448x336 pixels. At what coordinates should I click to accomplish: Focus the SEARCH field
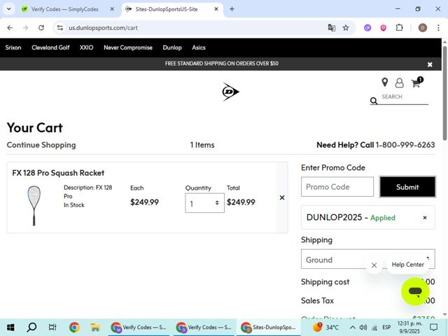(404, 97)
